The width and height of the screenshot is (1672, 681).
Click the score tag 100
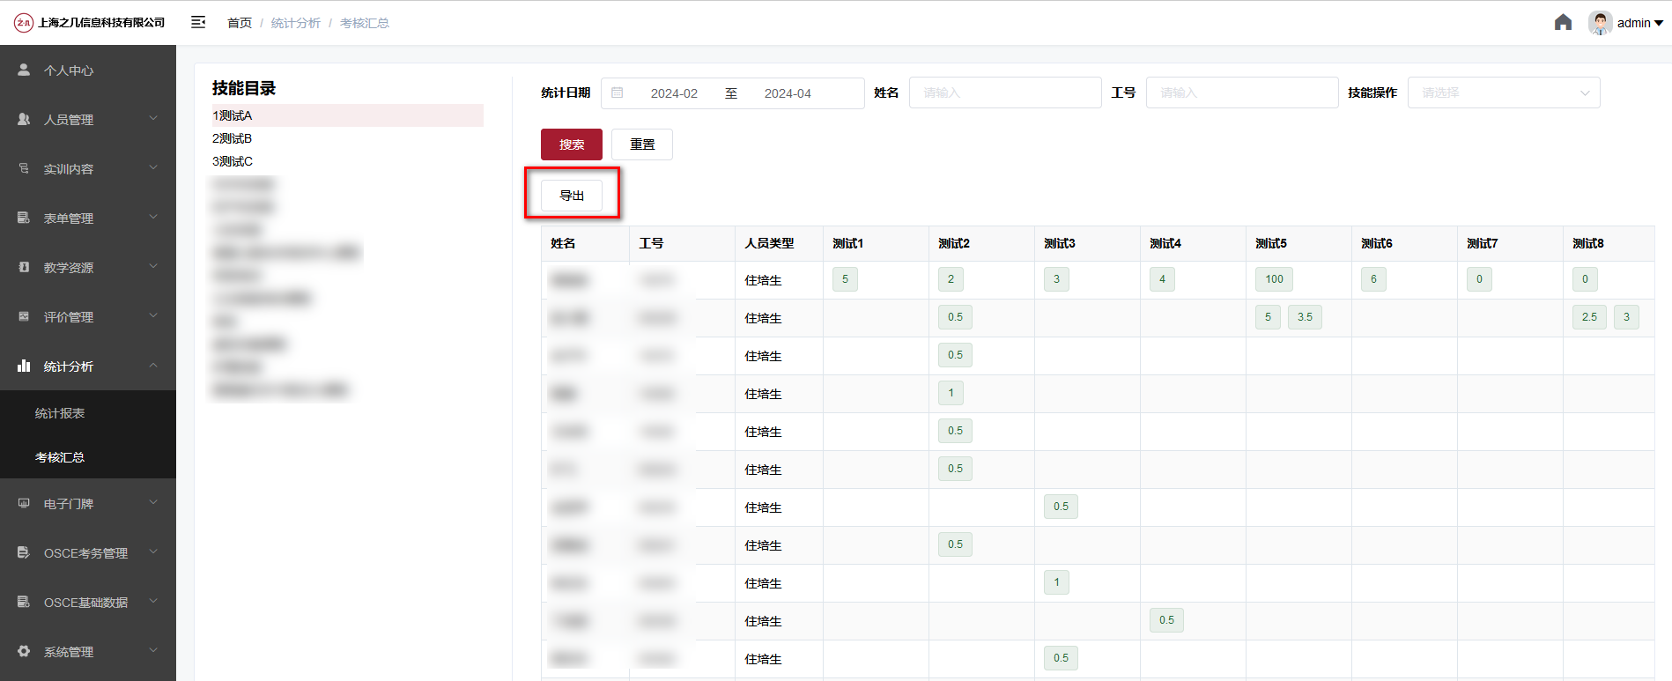1275,279
